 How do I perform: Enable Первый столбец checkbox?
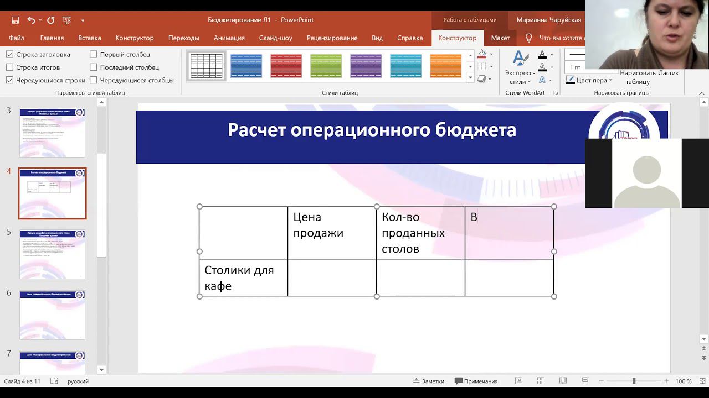coord(93,54)
